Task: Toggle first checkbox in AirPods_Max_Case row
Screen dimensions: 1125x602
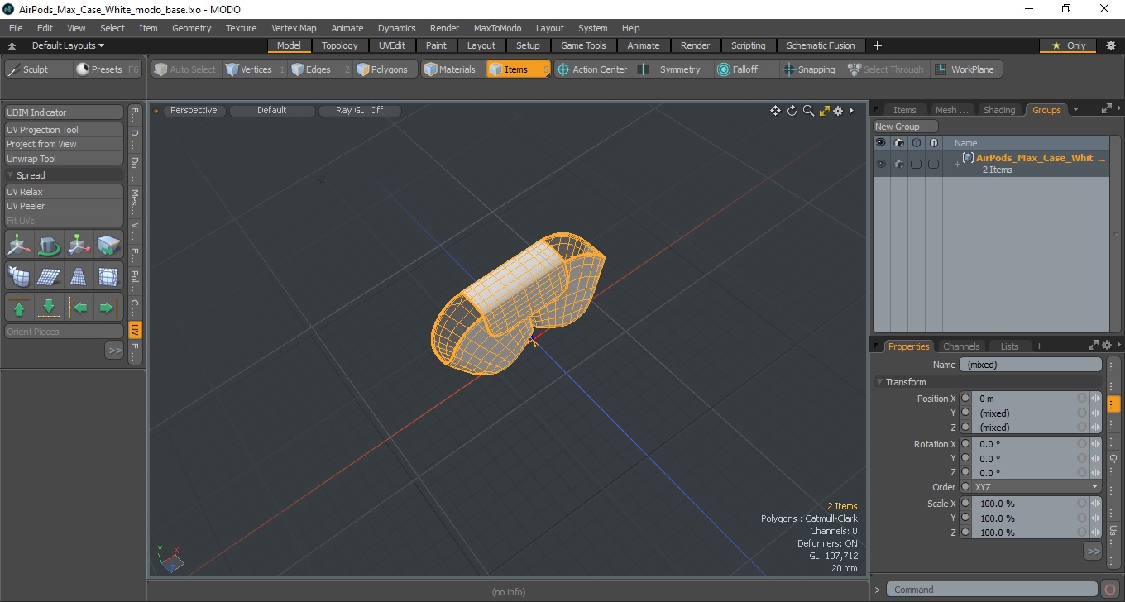Action: click(x=917, y=164)
